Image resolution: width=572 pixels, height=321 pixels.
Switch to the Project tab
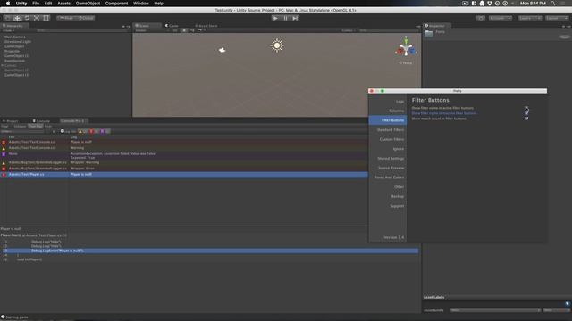[10, 121]
